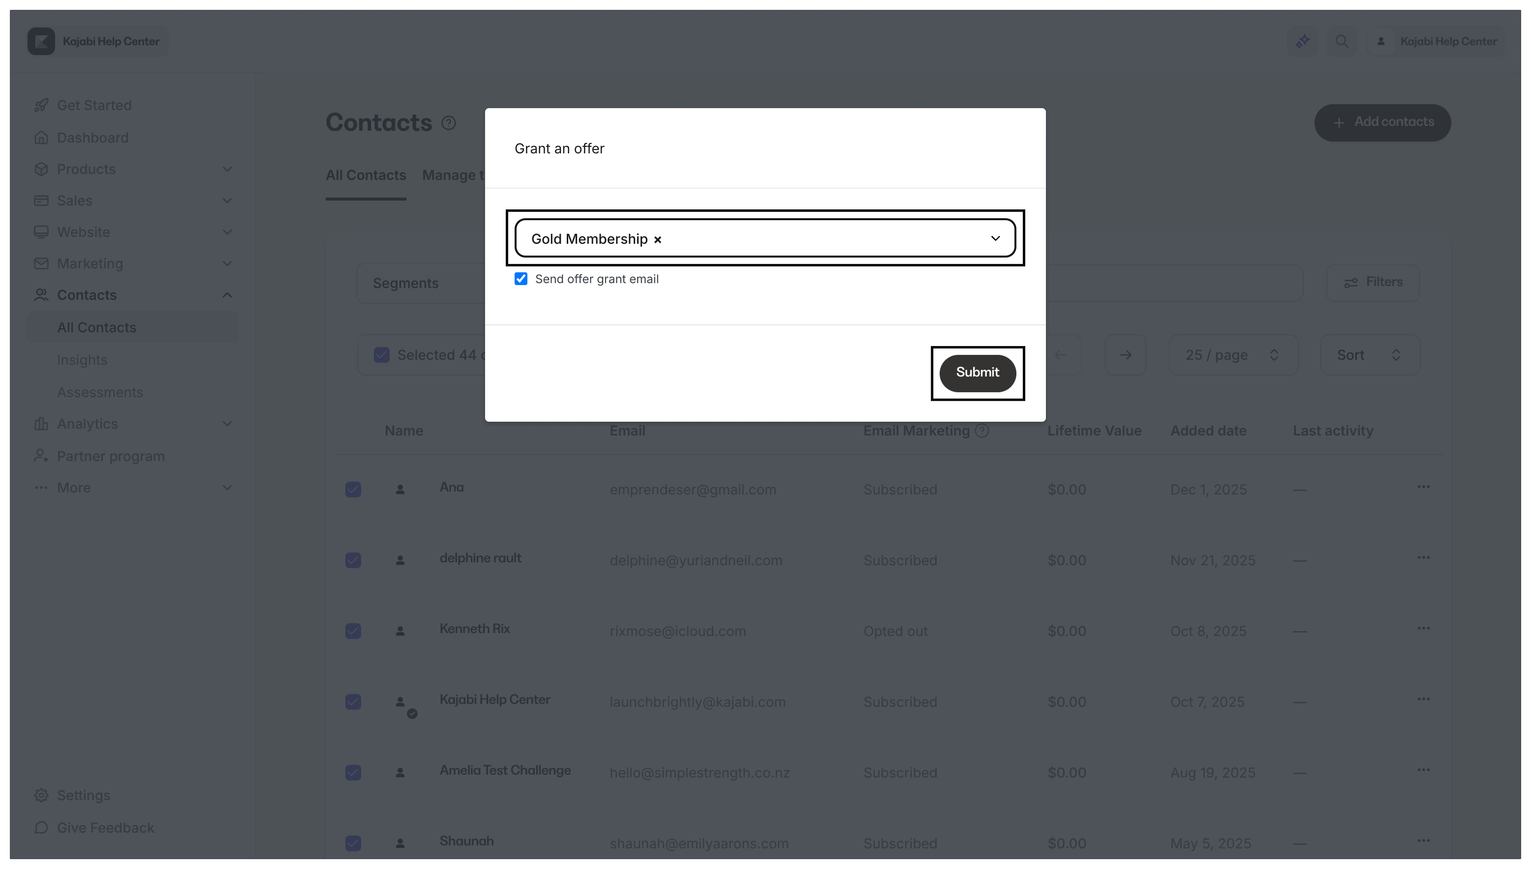Open the AI assistant sparkles icon

1303,41
